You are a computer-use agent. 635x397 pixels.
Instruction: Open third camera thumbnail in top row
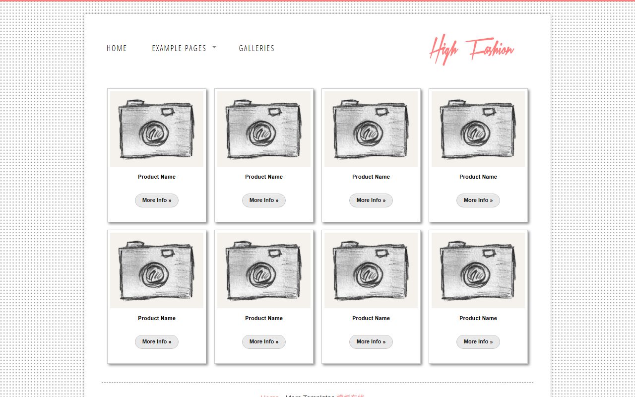click(x=371, y=129)
